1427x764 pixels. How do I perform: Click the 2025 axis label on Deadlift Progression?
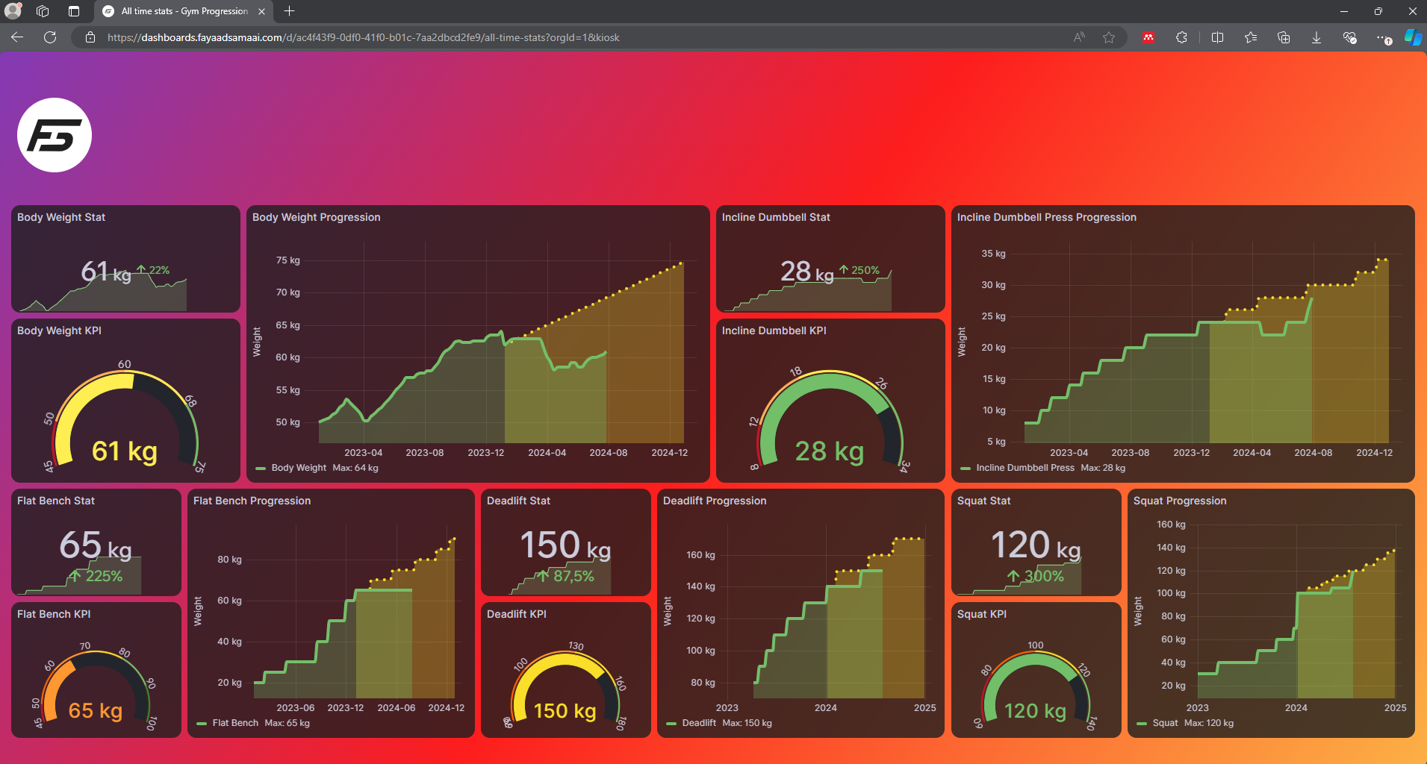coord(924,708)
